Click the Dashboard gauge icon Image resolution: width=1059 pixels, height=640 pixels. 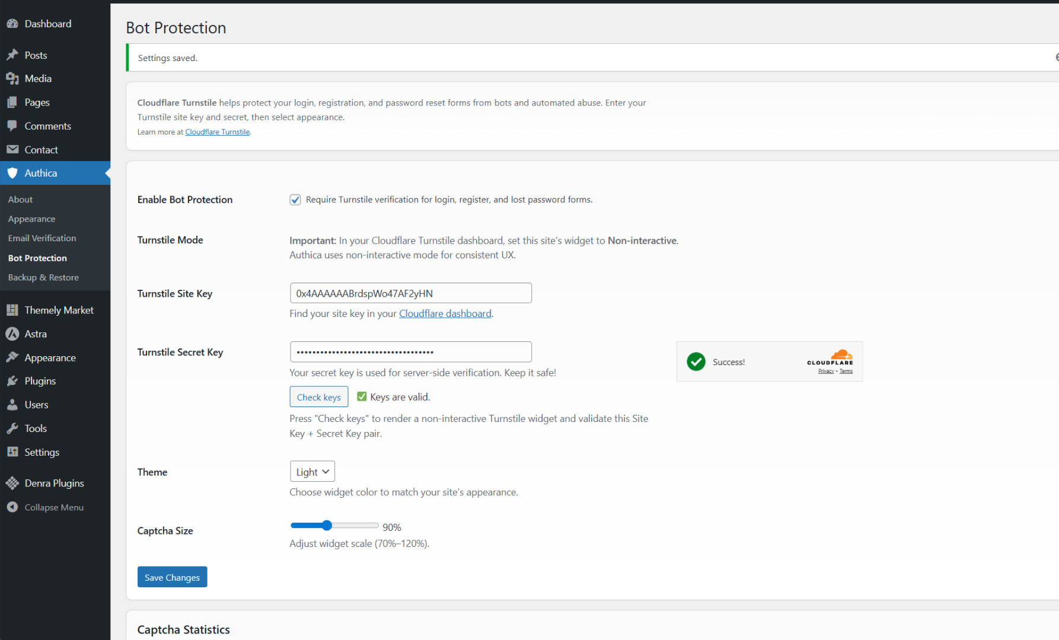12,24
